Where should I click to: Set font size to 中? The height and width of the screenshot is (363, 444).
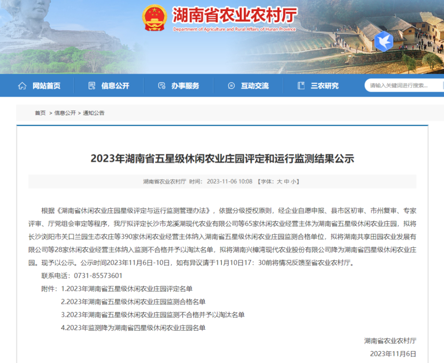[x=287, y=181]
